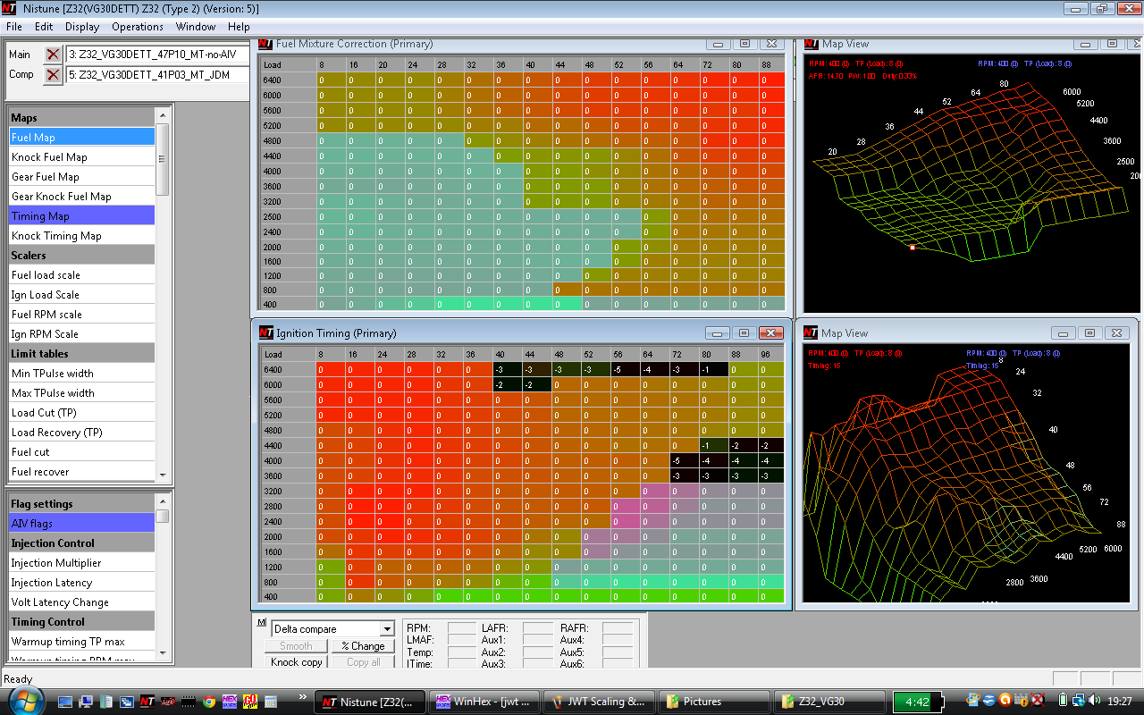Open Chrome from the quick launch bar
The image size is (1144, 715).
209,702
